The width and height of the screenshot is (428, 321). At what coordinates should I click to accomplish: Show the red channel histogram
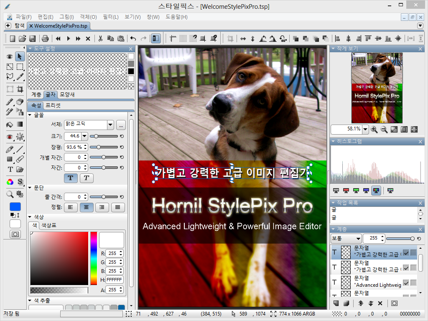(x=346, y=191)
